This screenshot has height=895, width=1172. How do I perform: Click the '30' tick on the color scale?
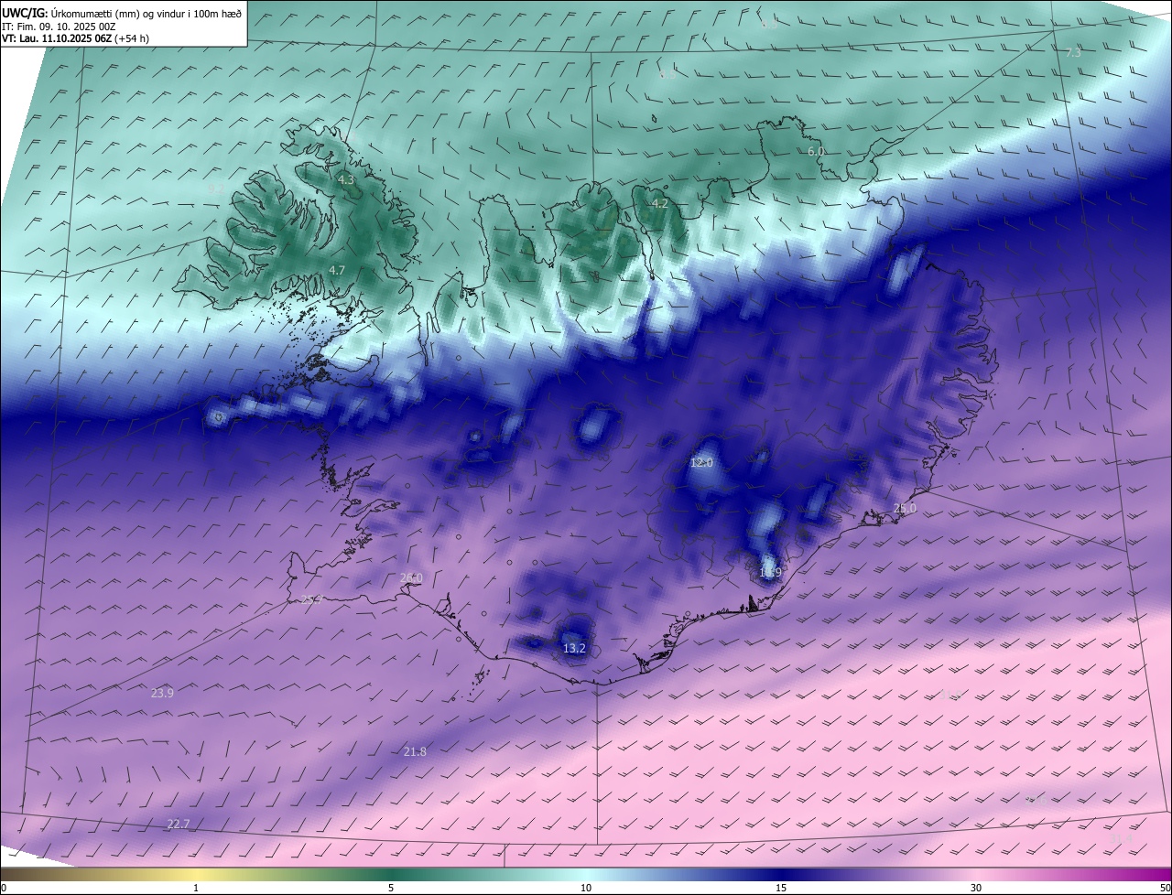(976, 888)
